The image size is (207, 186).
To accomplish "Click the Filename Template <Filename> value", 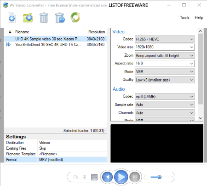I will pos(72,154).
